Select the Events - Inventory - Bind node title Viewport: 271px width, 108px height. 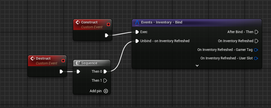tap(162, 22)
